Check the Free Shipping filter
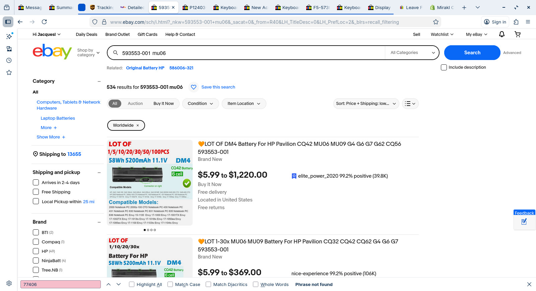Screen dimensions: 536x291 [x=36, y=192]
